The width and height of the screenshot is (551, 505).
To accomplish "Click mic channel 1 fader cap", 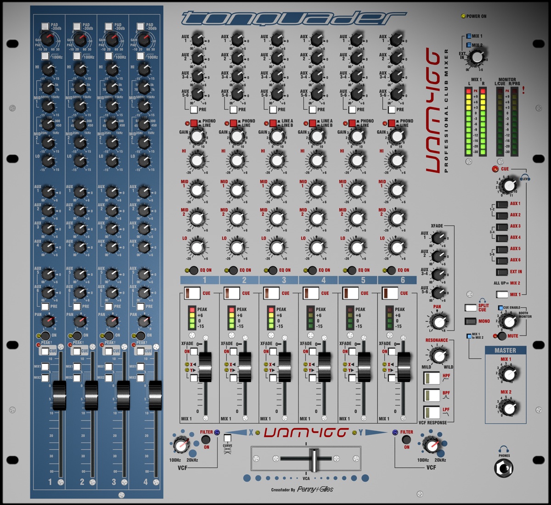I will tap(60, 395).
